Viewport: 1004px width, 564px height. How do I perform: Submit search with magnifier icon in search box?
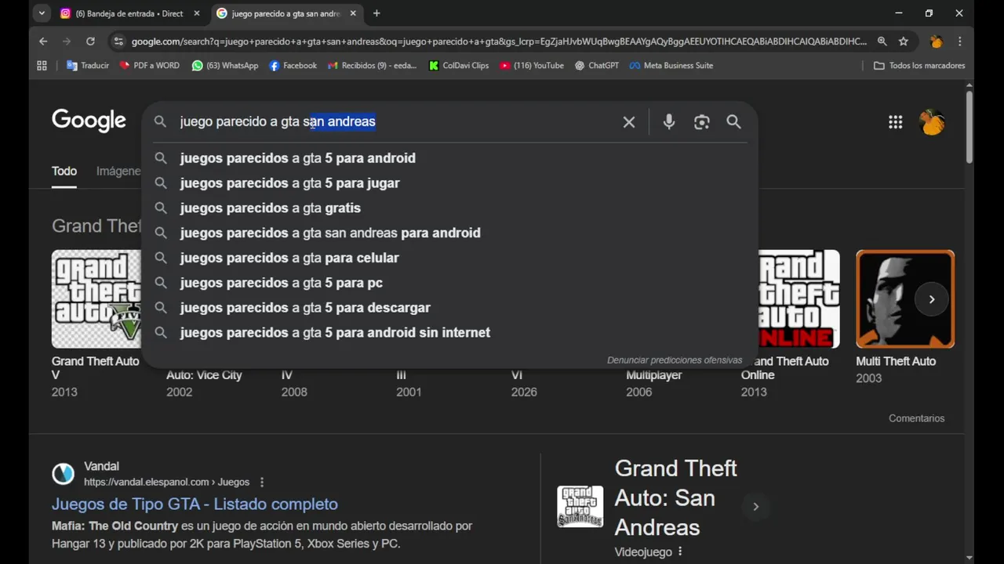click(x=733, y=122)
